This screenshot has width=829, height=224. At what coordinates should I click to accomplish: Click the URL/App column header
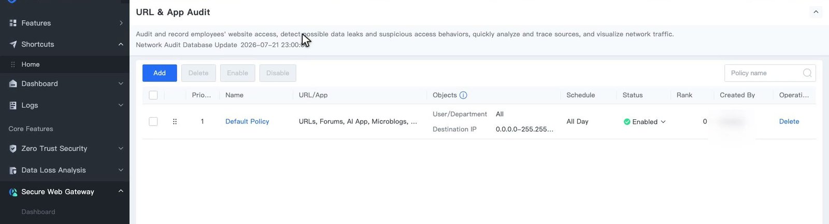[x=313, y=95]
